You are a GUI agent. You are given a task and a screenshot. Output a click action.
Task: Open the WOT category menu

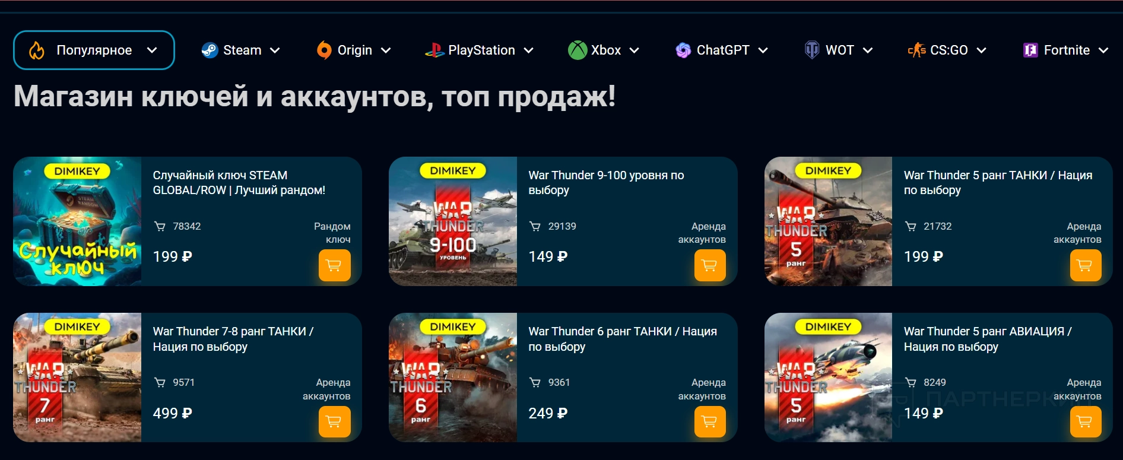pyautogui.click(x=838, y=50)
